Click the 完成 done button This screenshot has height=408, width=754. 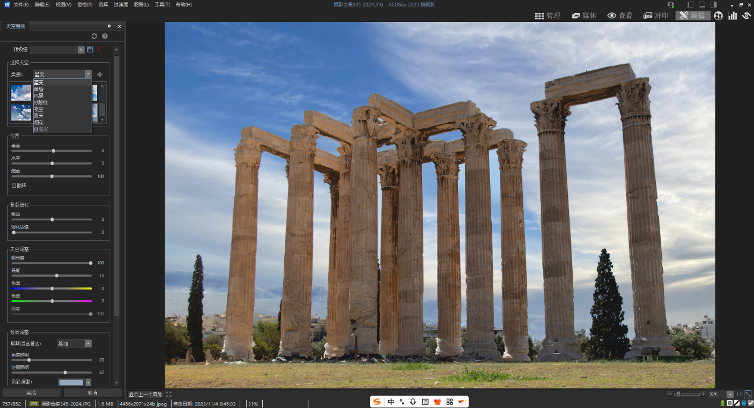(31, 393)
